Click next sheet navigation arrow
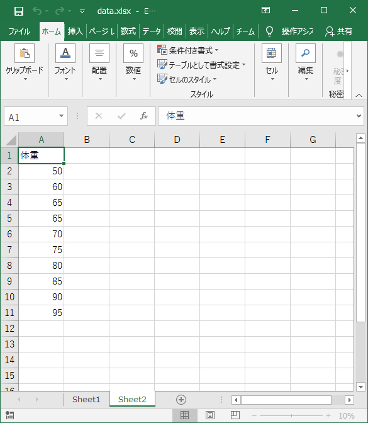 [36, 399]
